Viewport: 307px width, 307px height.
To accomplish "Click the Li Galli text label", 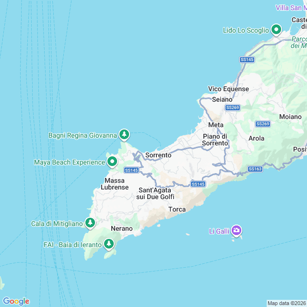I will point(219,231).
